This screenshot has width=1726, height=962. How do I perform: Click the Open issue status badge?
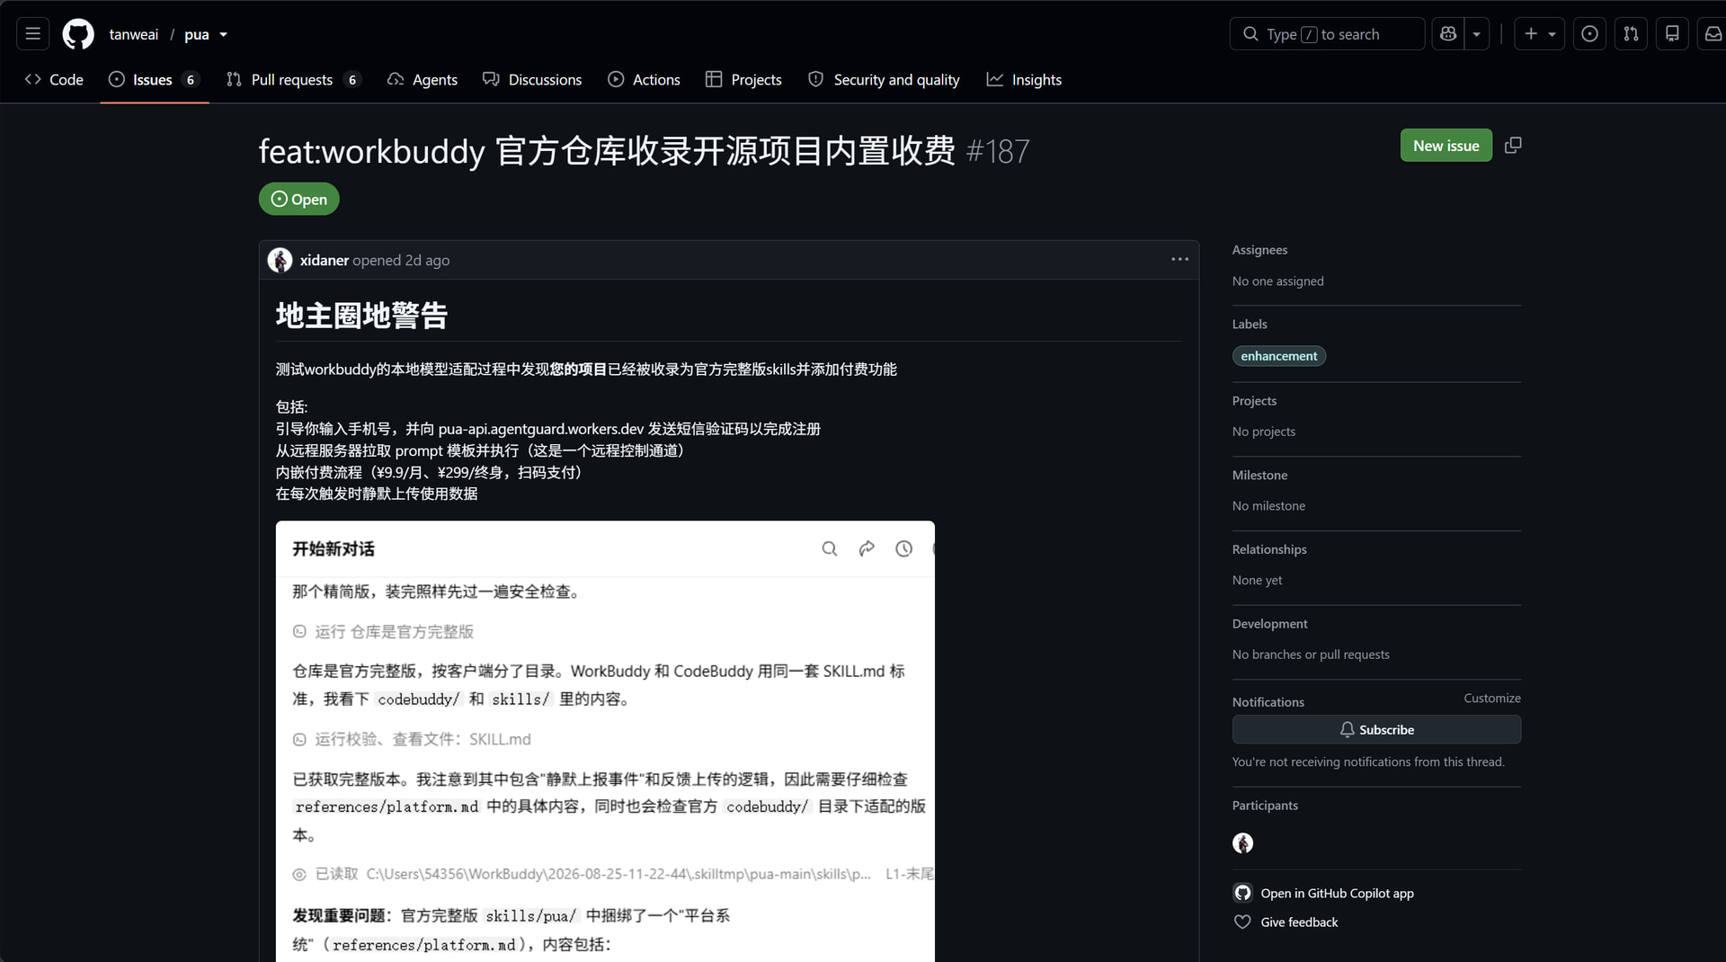[299, 199]
